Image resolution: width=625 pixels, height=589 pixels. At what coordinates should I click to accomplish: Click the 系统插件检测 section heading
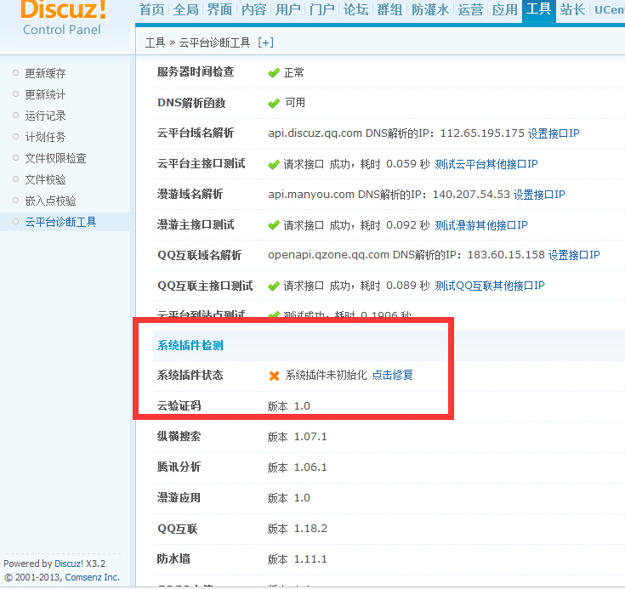click(190, 345)
